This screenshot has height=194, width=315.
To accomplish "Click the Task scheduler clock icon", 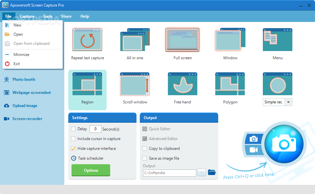I will pyautogui.click(x=74, y=158).
